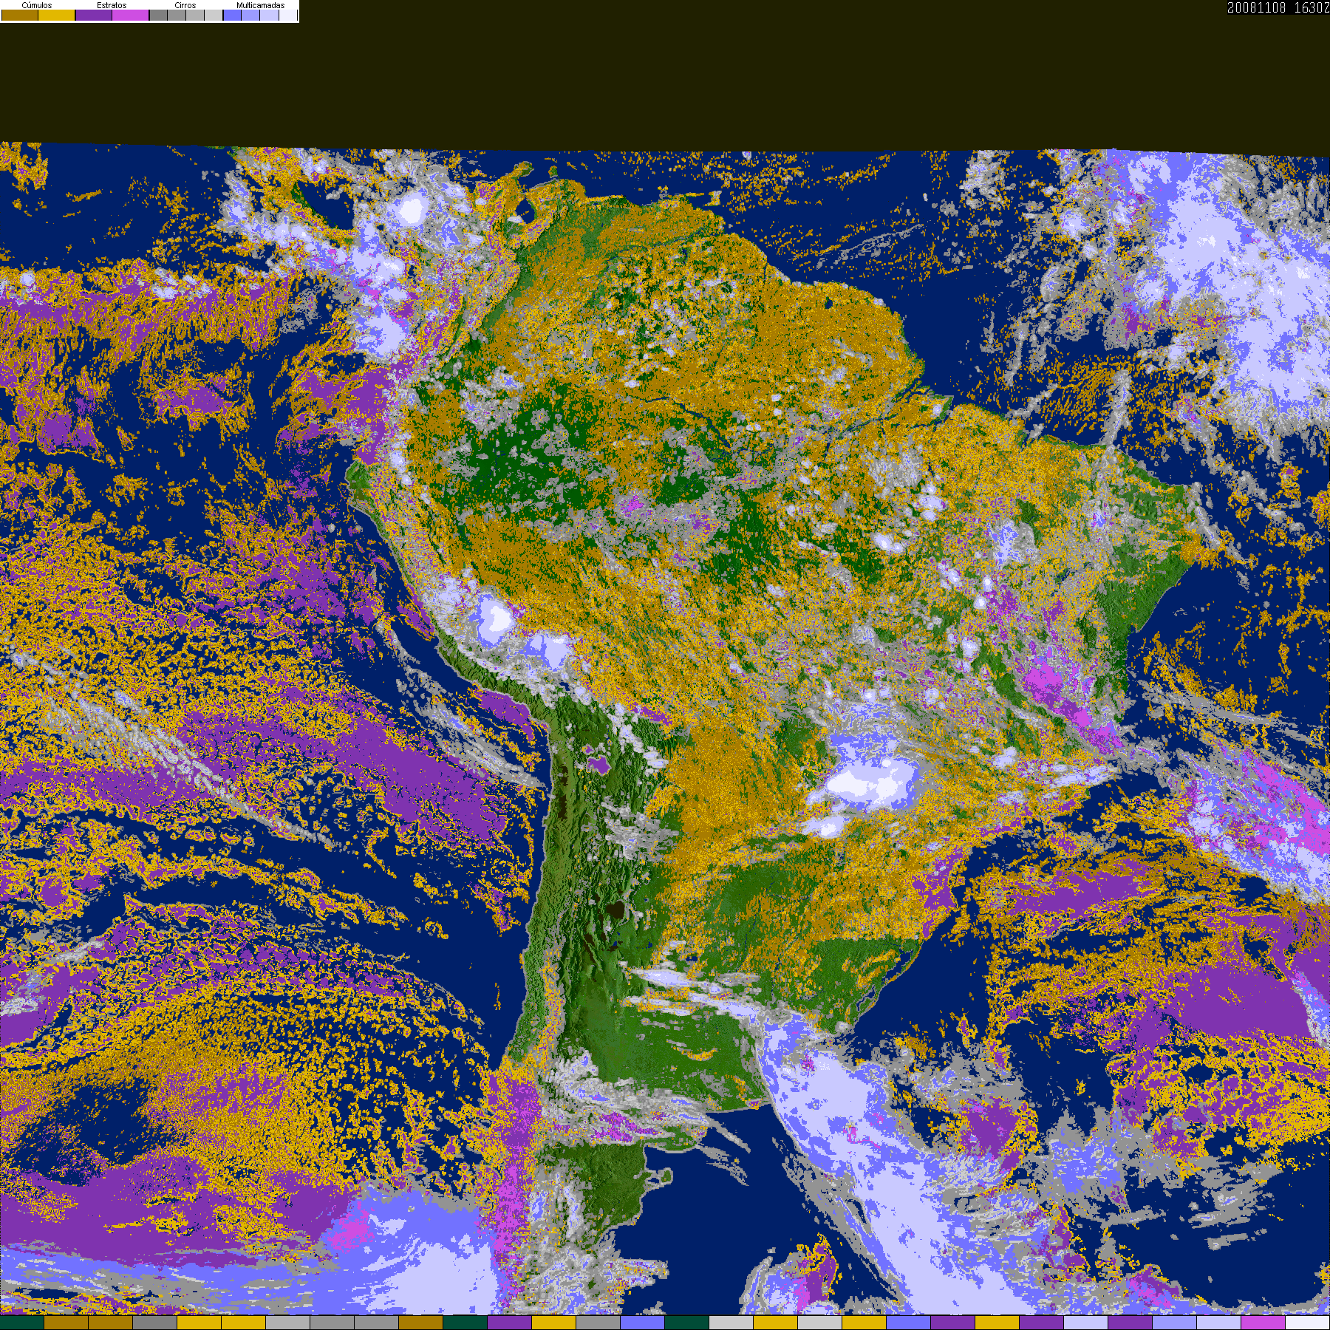Click the 20081108 1630Z timestamp text
Viewport: 1330px width, 1330px height.
click(1278, 7)
